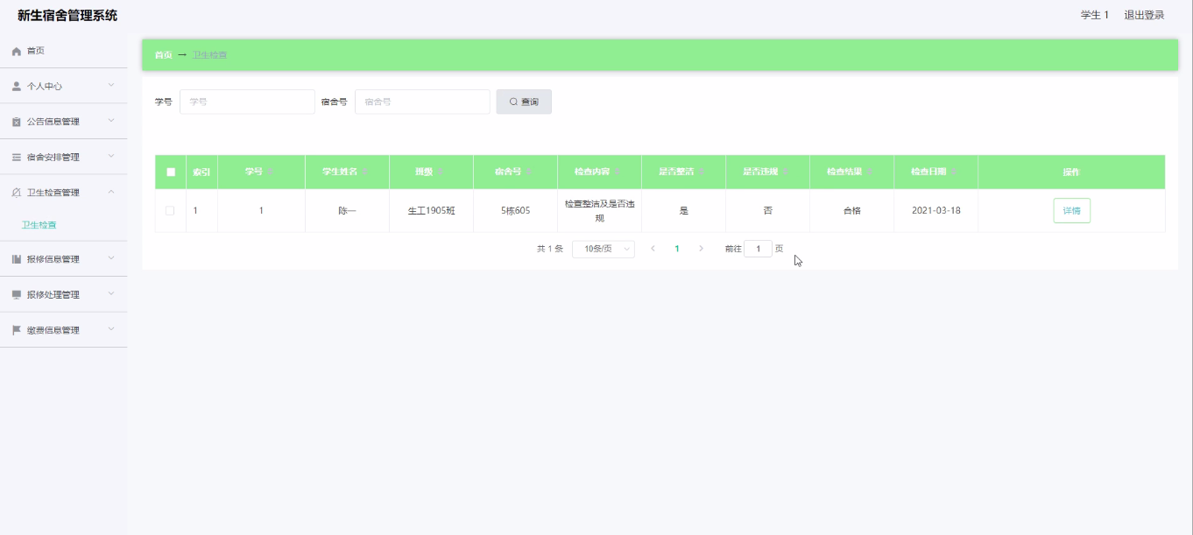Collapse the 卫生检查管理 menu chevron
The width and height of the screenshot is (1193, 535).
[x=111, y=192]
